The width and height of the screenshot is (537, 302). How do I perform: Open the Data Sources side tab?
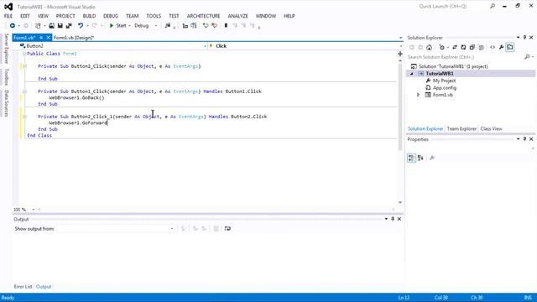[6, 103]
